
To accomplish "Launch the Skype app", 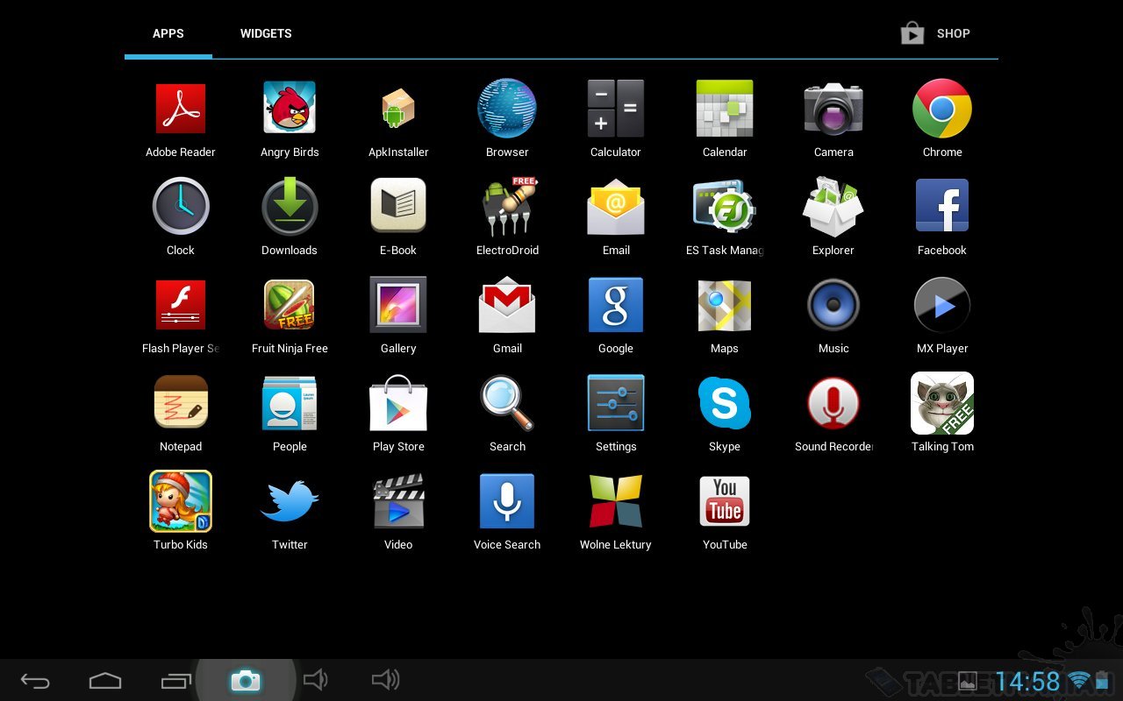I will (x=724, y=403).
